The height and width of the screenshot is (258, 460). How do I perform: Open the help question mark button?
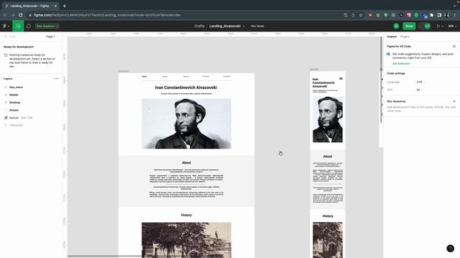click(x=451, y=248)
